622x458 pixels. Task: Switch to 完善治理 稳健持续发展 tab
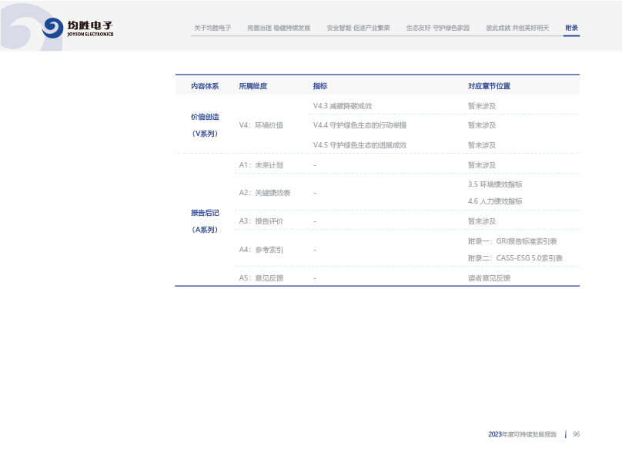click(x=279, y=28)
